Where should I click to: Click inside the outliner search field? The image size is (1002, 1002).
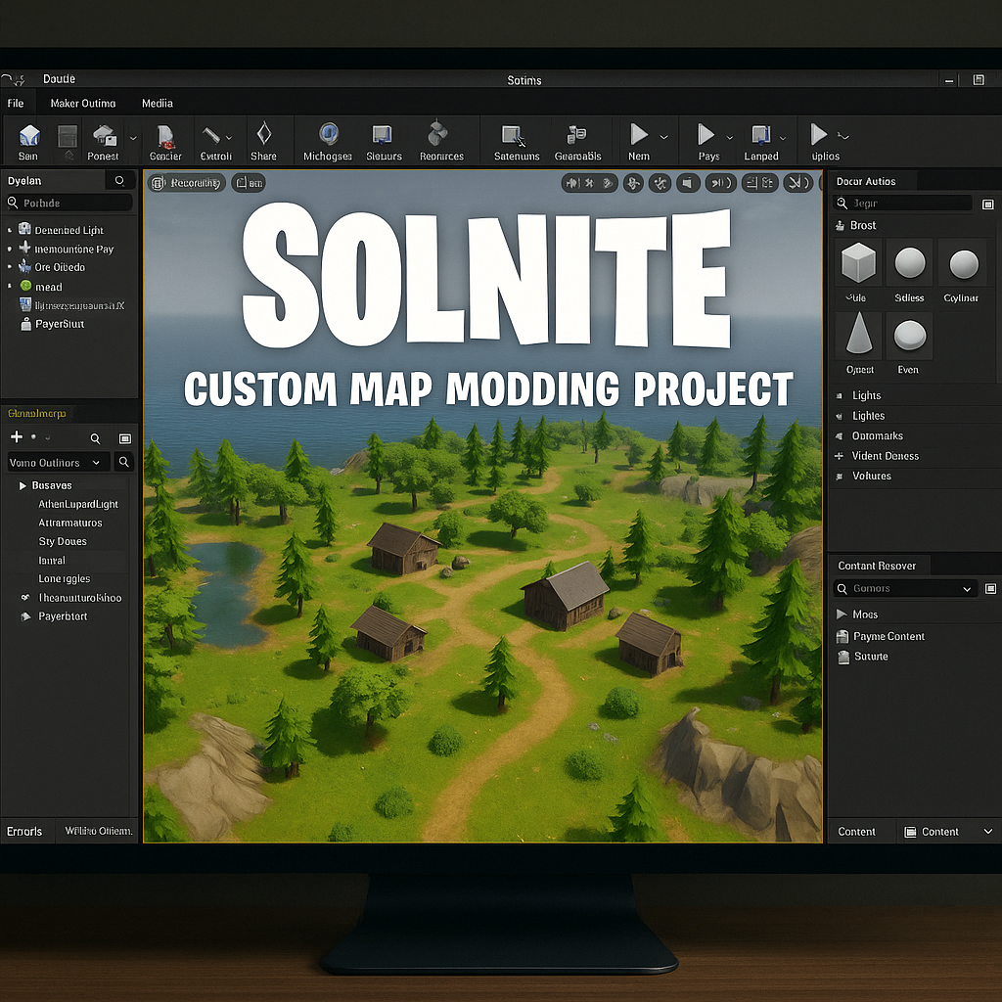[68, 202]
